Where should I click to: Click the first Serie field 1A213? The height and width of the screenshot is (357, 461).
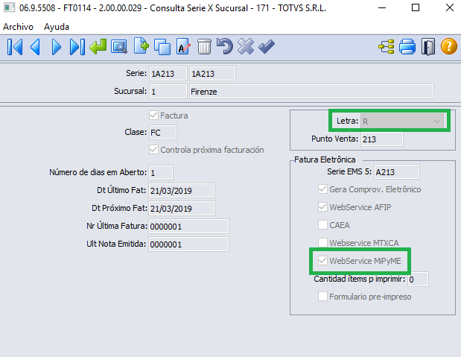click(168, 74)
